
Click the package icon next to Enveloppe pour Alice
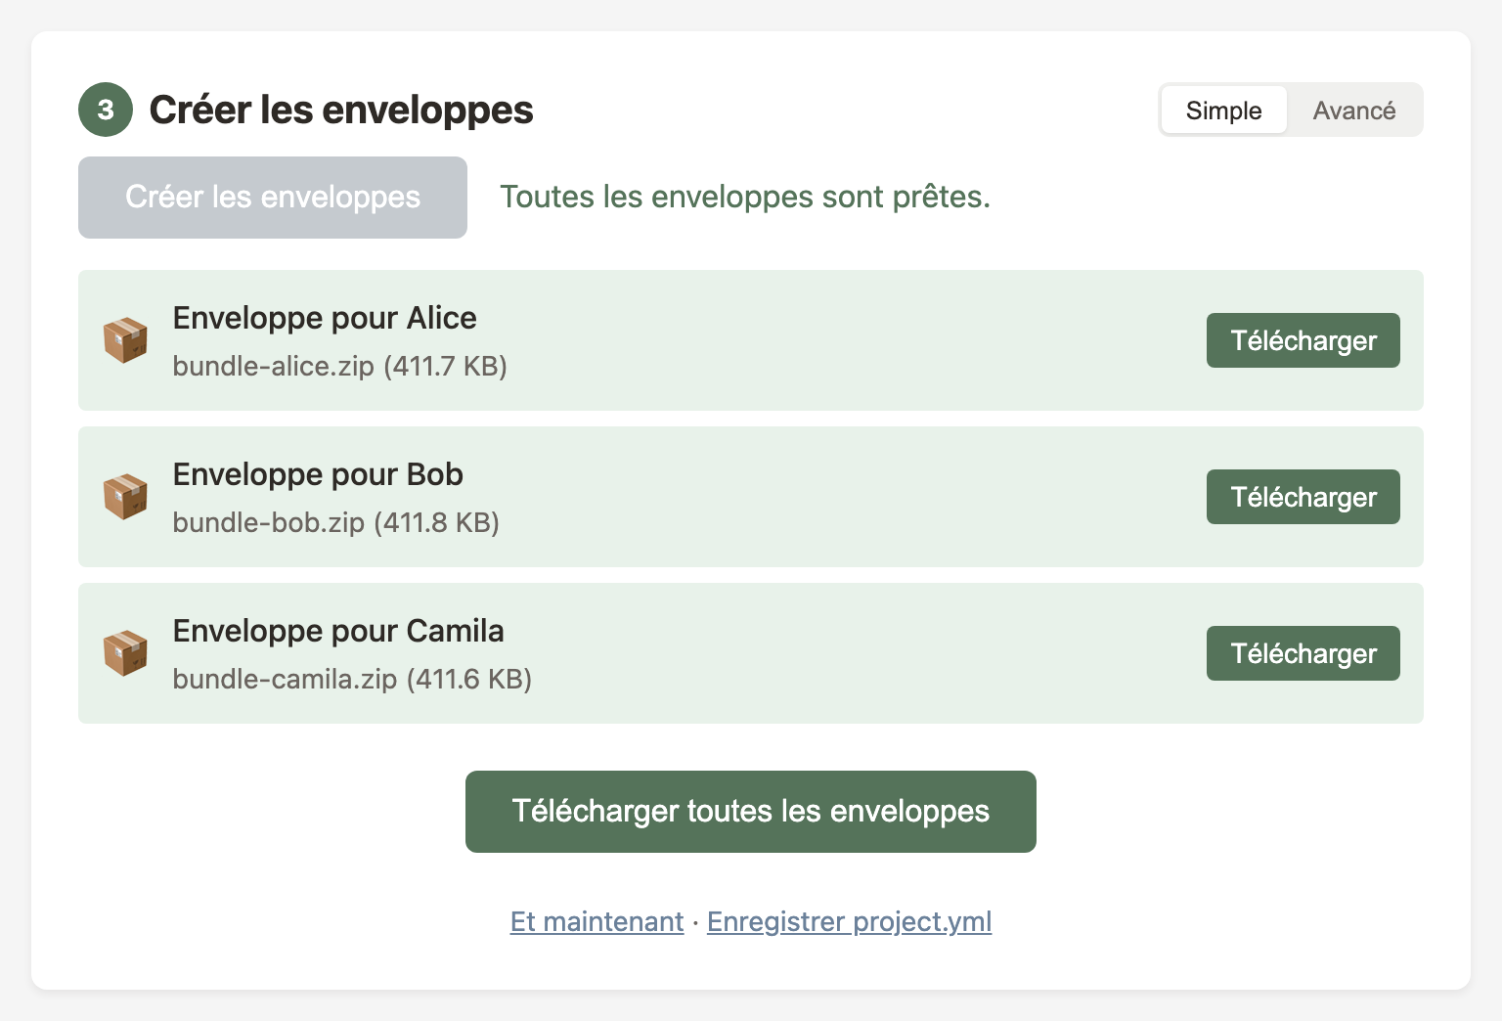pos(125,340)
